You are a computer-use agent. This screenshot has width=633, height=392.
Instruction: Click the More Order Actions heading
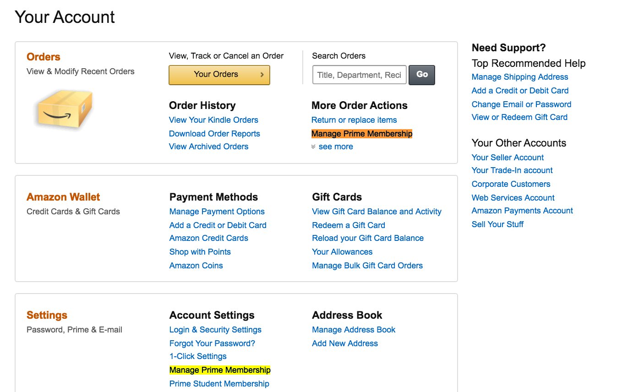[360, 105]
